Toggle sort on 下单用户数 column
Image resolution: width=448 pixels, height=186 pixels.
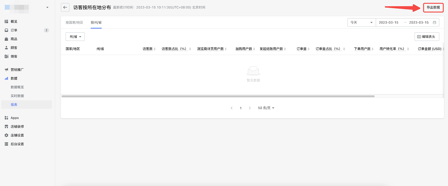(372, 49)
